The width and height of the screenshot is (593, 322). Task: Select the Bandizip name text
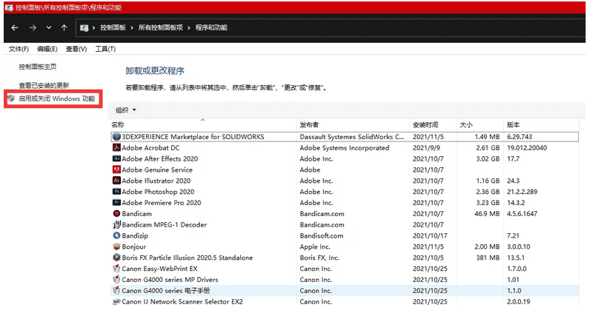135,235
